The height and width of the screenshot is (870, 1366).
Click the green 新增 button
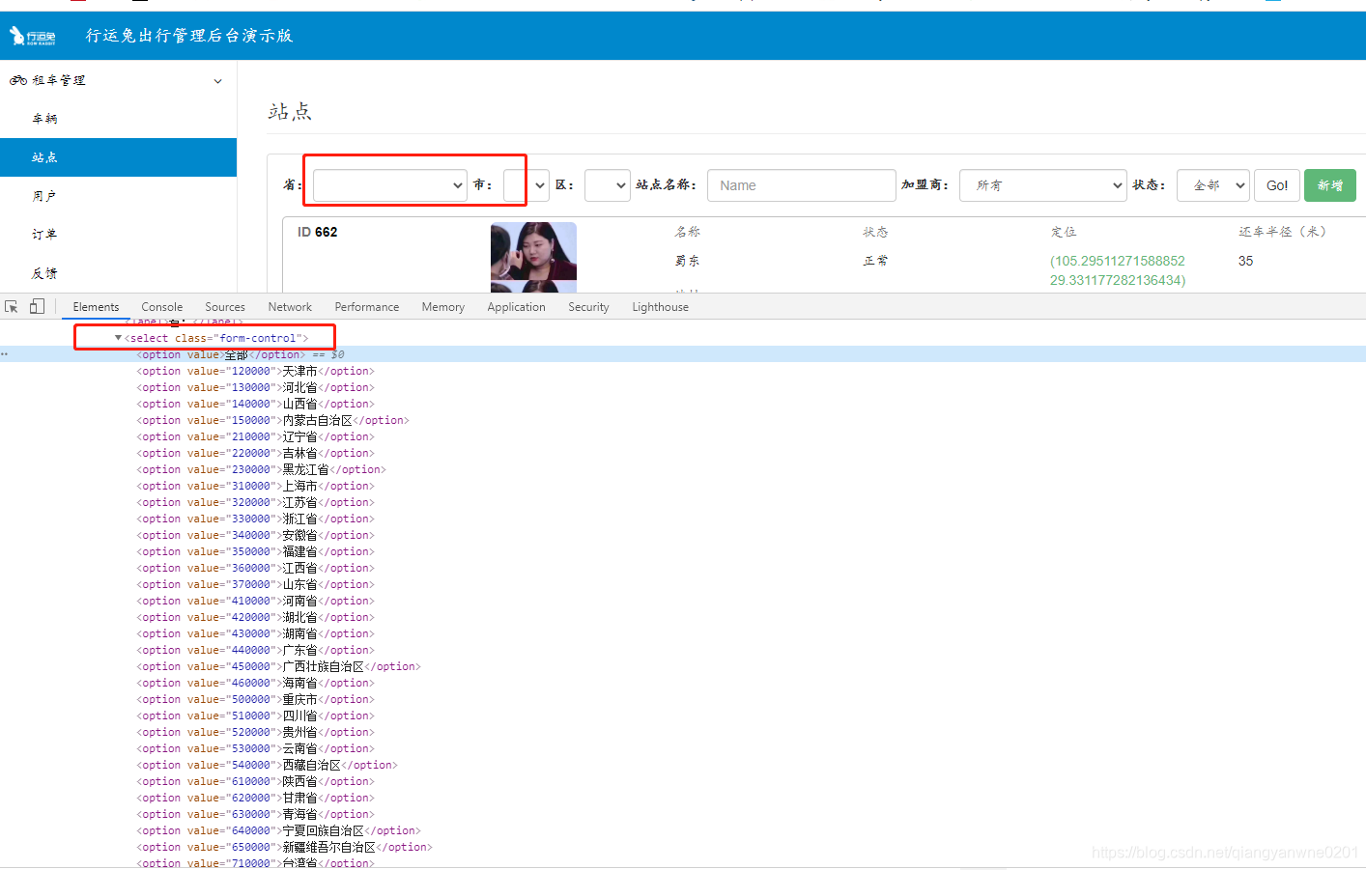(x=1330, y=185)
